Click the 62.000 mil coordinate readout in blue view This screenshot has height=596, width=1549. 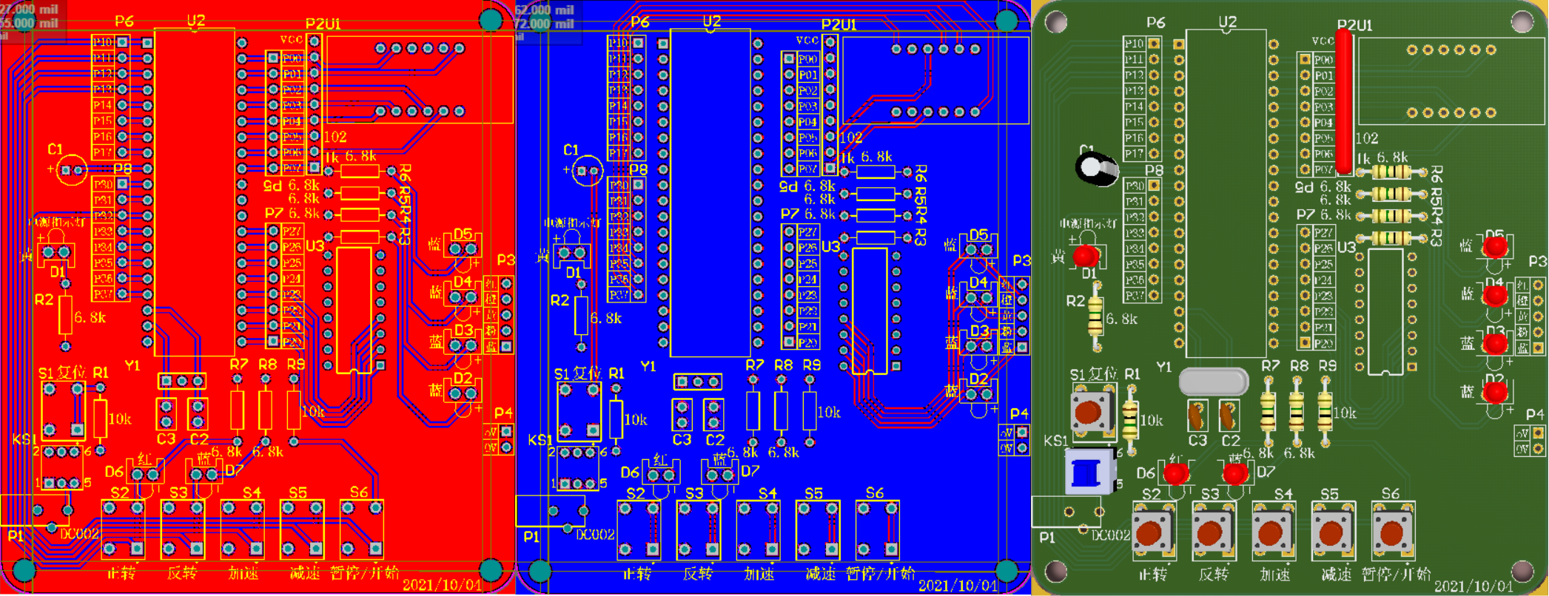click(x=545, y=10)
